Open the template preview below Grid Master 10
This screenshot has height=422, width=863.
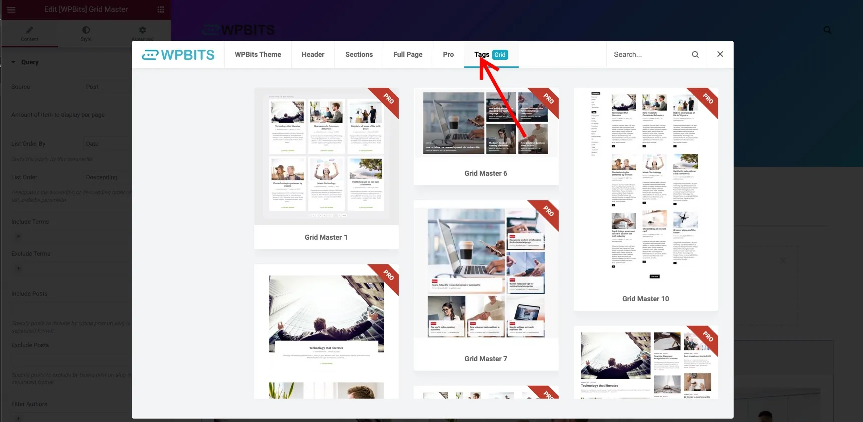tap(646, 362)
